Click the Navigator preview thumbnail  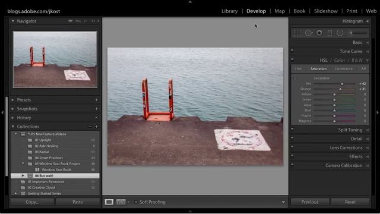point(55,59)
